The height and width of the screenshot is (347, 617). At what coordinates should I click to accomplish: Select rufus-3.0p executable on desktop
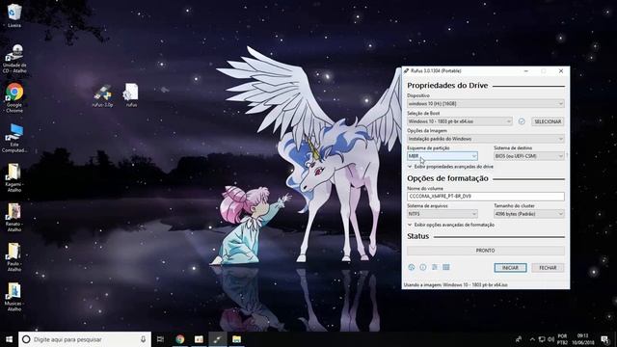pyautogui.click(x=103, y=95)
